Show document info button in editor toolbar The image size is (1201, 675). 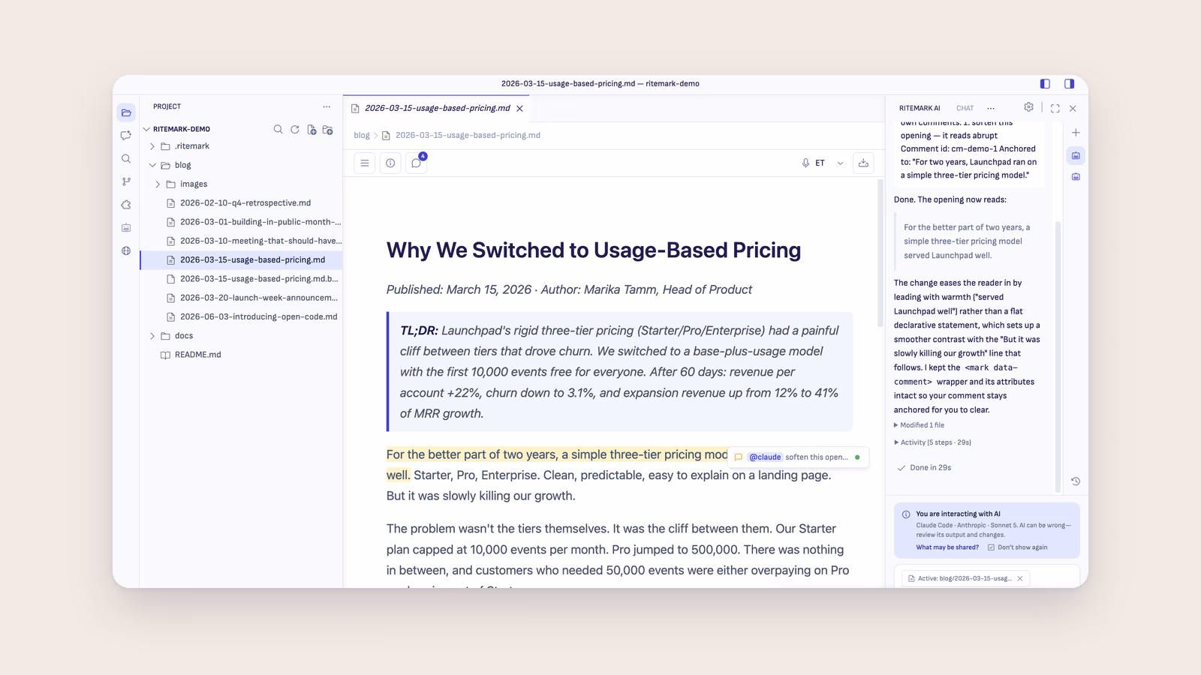pyautogui.click(x=390, y=163)
